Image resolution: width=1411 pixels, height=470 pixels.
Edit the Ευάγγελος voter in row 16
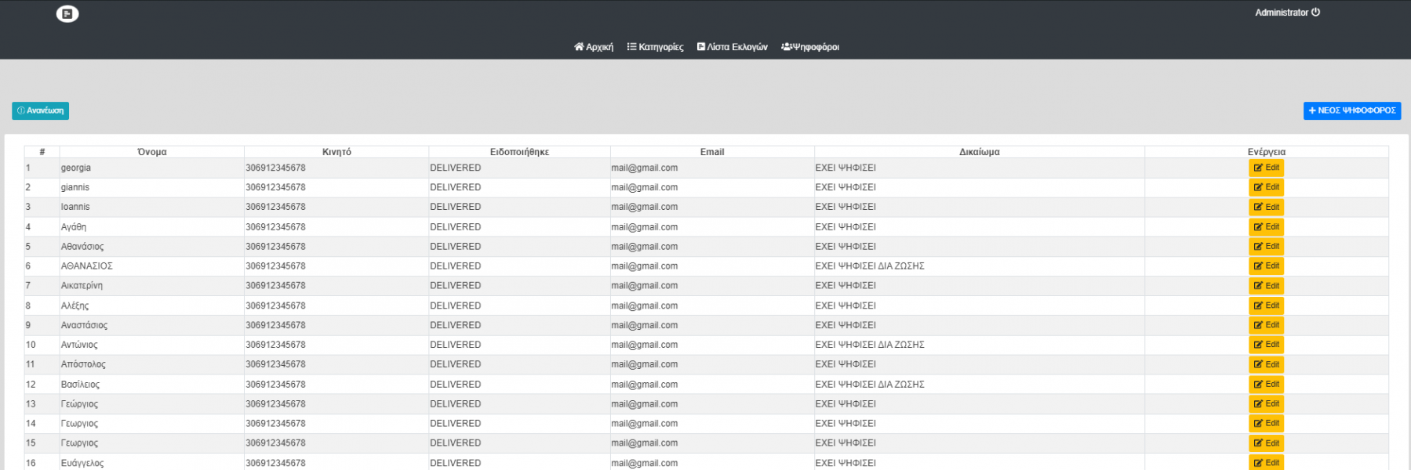[x=1266, y=462]
